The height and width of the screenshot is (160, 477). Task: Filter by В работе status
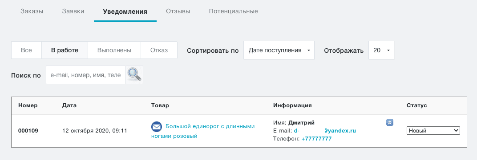[65, 50]
